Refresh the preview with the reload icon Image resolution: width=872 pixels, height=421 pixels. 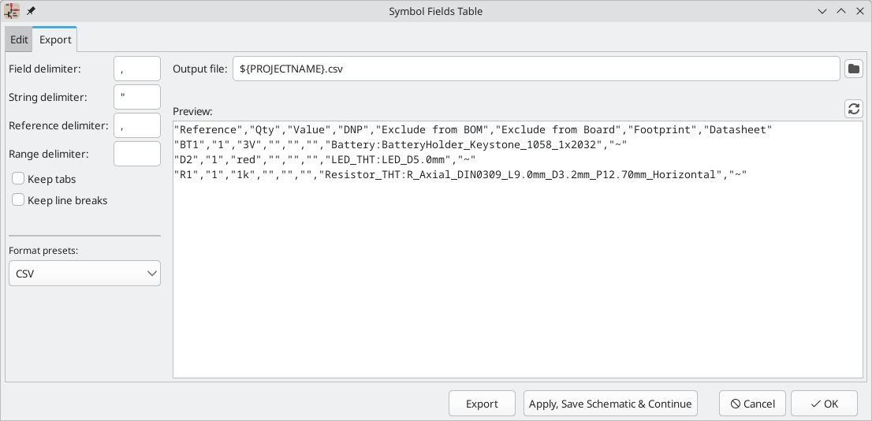pyautogui.click(x=853, y=109)
